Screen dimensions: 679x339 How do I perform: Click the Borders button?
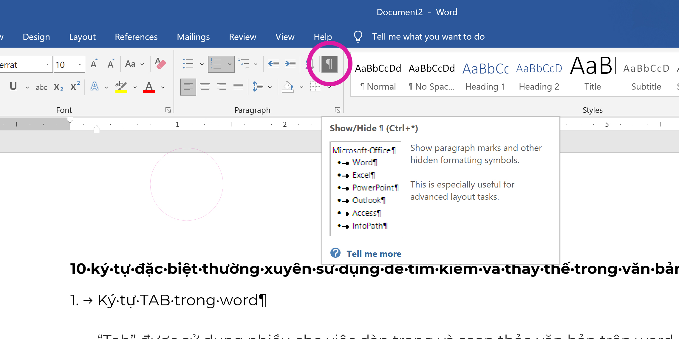click(x=315, y=87)
